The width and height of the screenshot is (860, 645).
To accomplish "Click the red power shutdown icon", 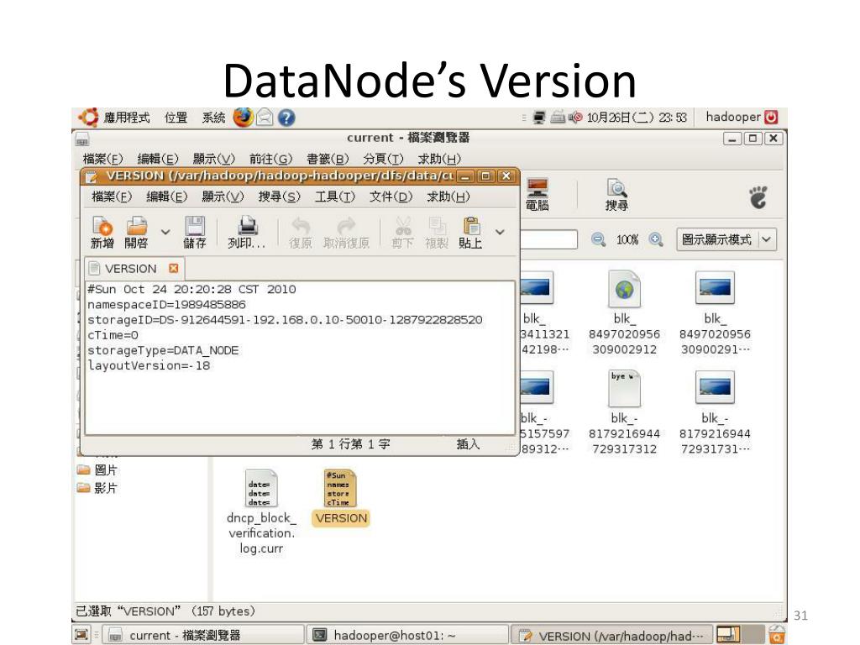I will (x=771, y=117).
